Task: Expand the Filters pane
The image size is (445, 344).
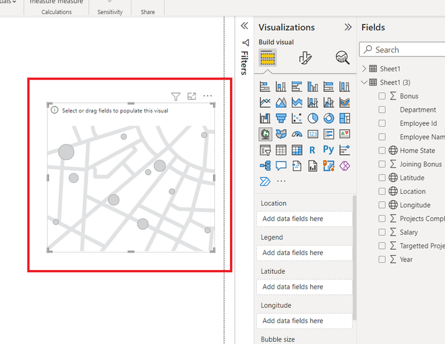Action: click(244, 26)
